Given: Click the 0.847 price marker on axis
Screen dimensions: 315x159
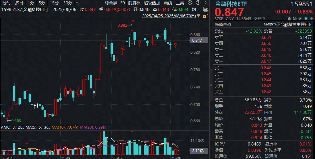Looking at the screenshot, I should coord(197,40).
